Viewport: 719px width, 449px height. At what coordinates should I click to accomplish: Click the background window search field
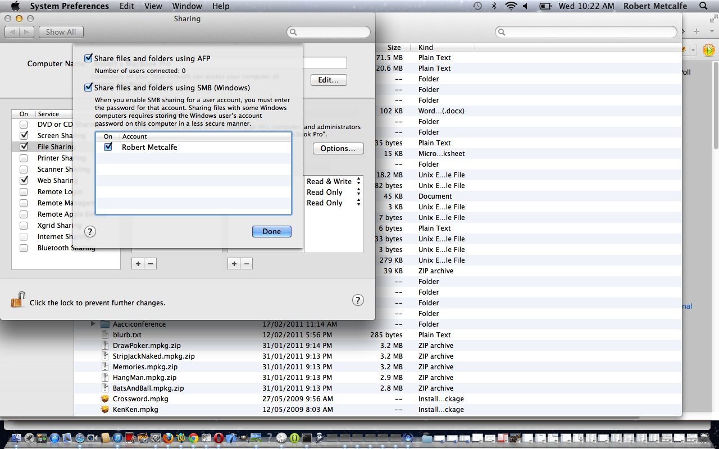tap(586, 32)
